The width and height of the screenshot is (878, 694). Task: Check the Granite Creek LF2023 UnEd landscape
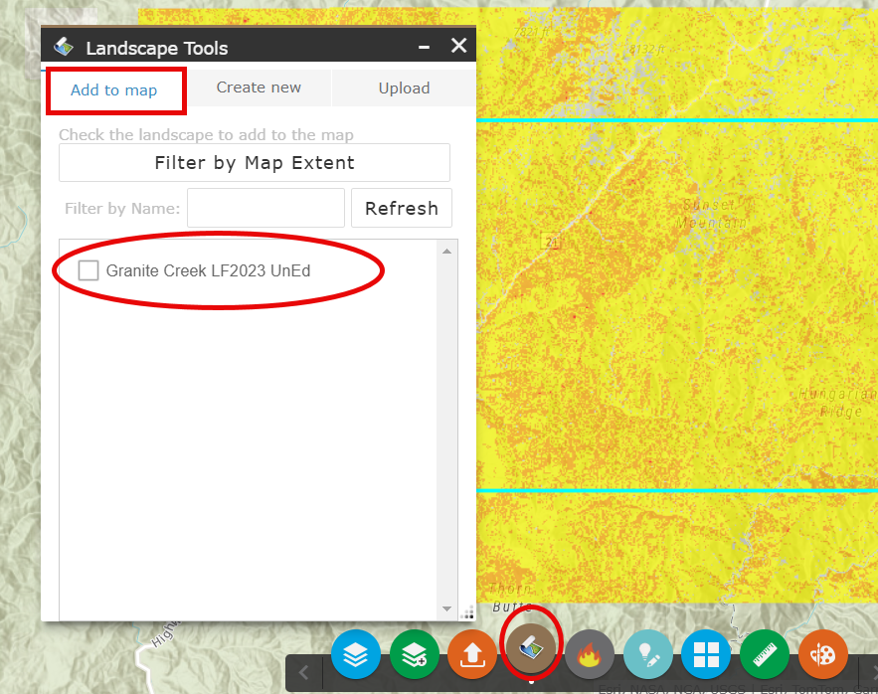[88, 270]
